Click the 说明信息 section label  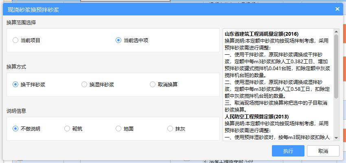point(16,111)
